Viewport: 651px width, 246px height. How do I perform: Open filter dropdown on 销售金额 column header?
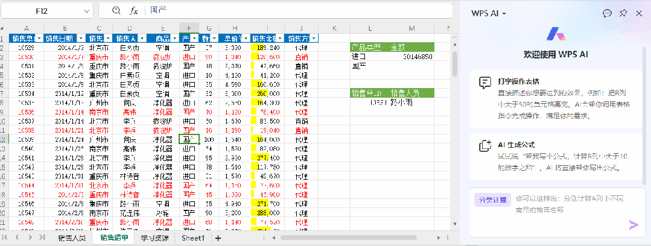click(x=280, y=38)
